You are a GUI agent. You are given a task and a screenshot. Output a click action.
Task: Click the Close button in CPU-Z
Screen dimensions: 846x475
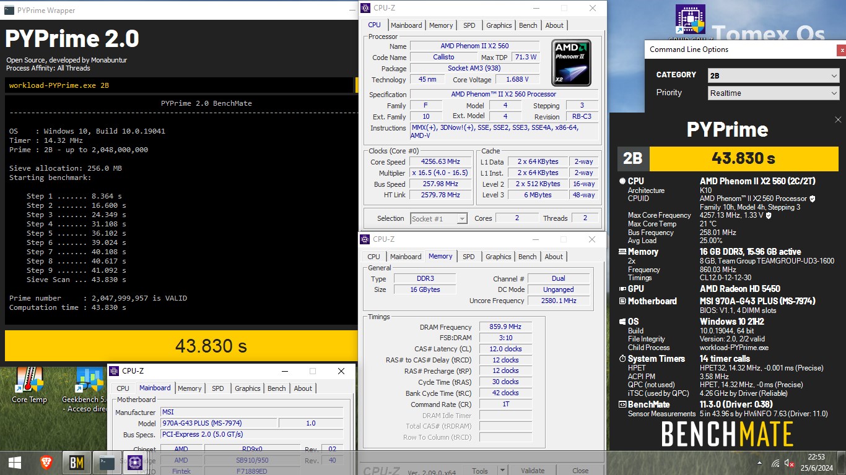580,471
